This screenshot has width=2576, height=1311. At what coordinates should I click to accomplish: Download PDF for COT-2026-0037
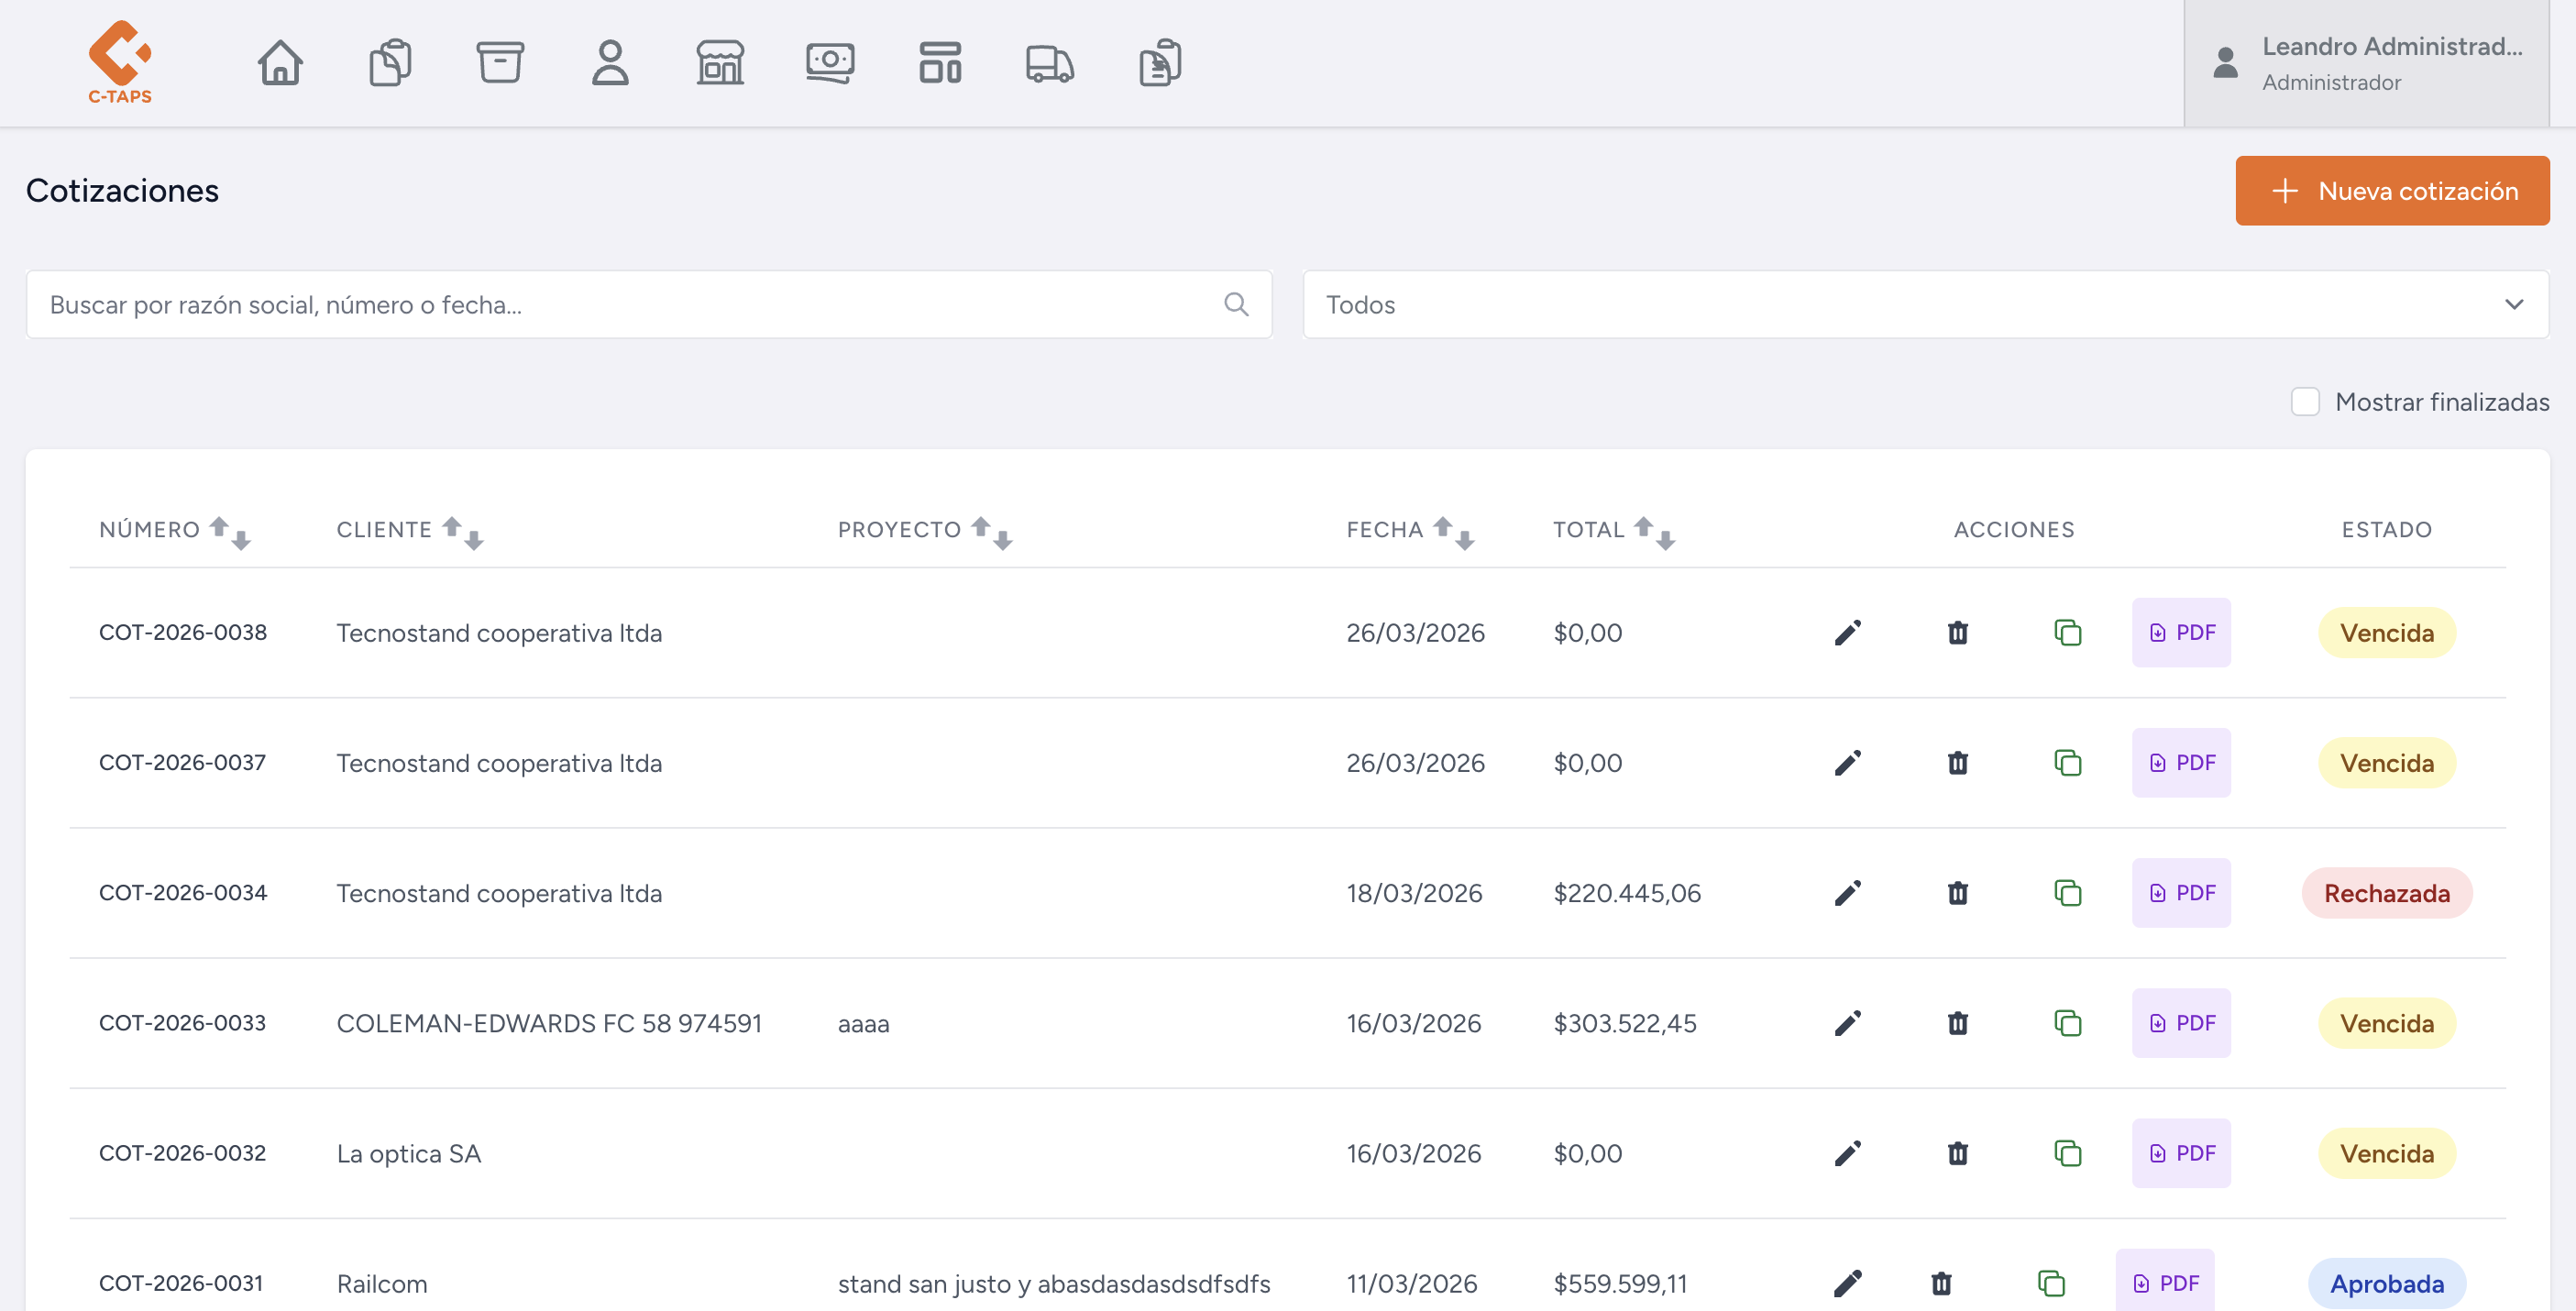click(x=2181, y=763)
